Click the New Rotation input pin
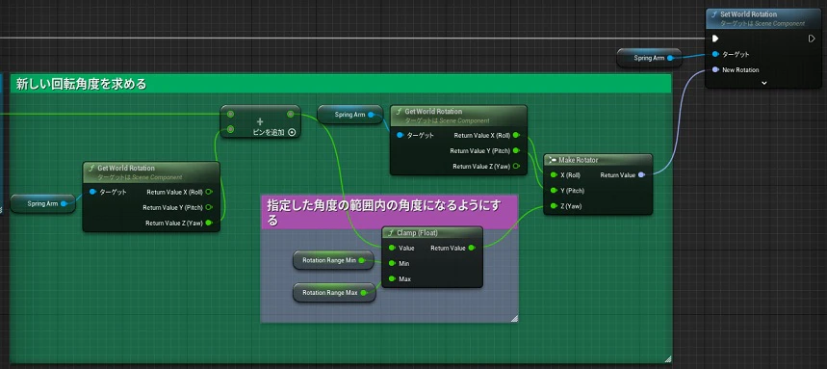The image size is (827, 369). coord(715,69)
